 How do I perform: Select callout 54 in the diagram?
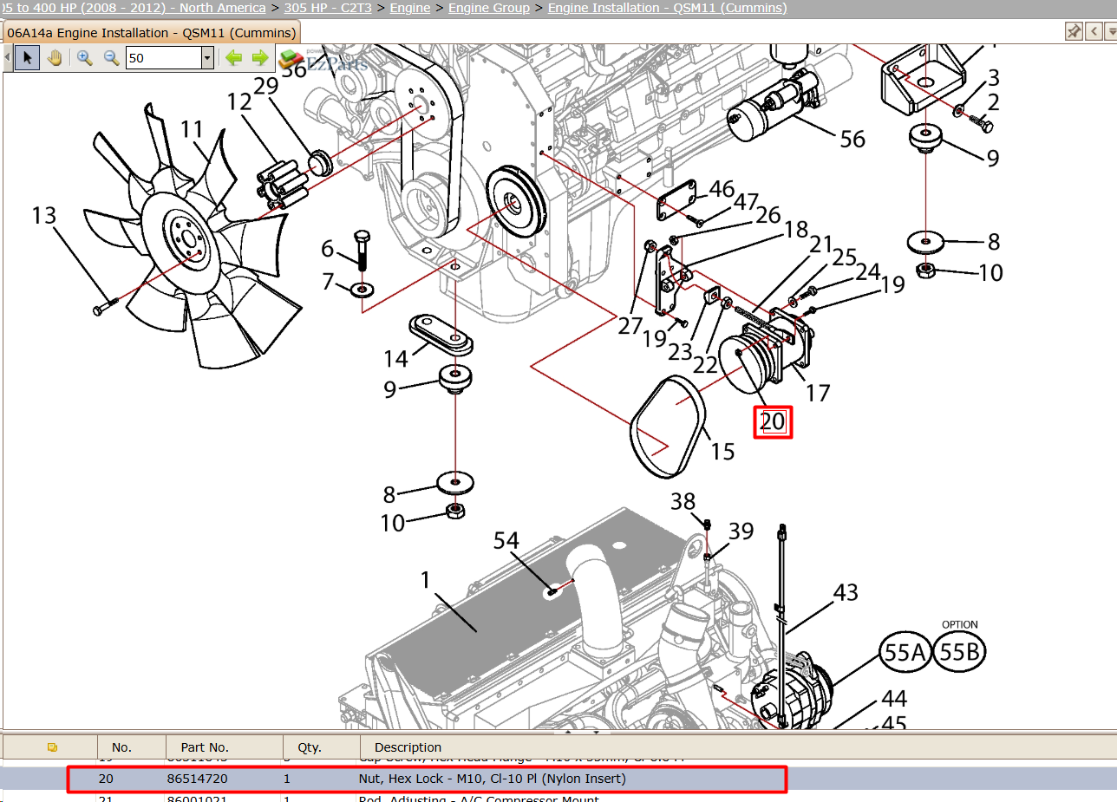click(x=506, y=541)
